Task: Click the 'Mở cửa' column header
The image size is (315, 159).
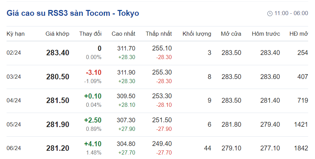Action: pos(231,34)
